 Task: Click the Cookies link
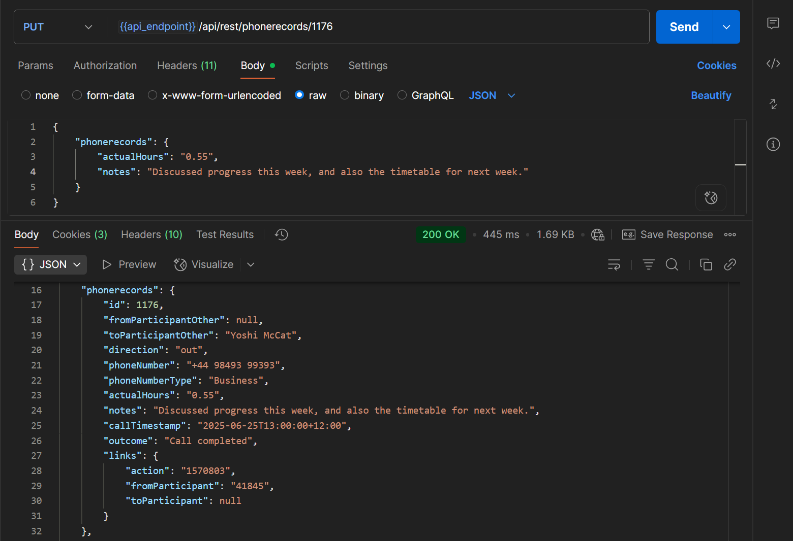tap(716, 65)
